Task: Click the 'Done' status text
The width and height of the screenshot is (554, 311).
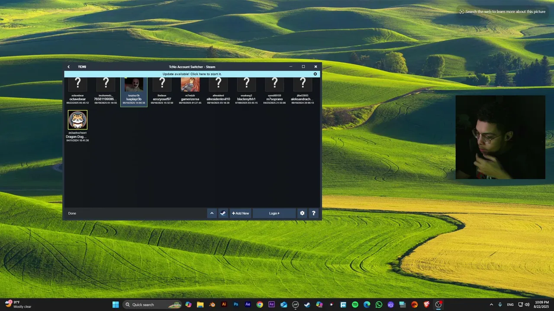Action: (x=72, y=213)
